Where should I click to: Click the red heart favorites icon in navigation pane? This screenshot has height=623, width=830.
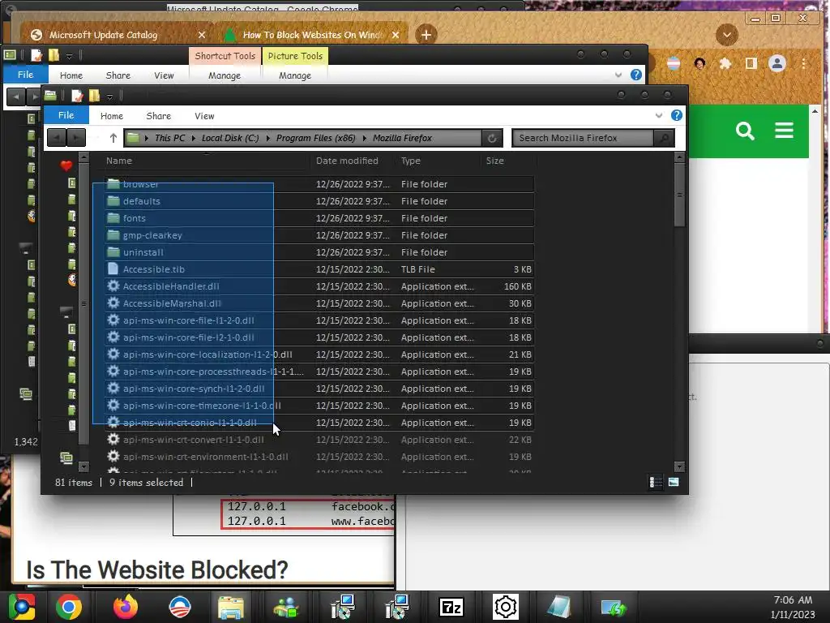point(66,166)
